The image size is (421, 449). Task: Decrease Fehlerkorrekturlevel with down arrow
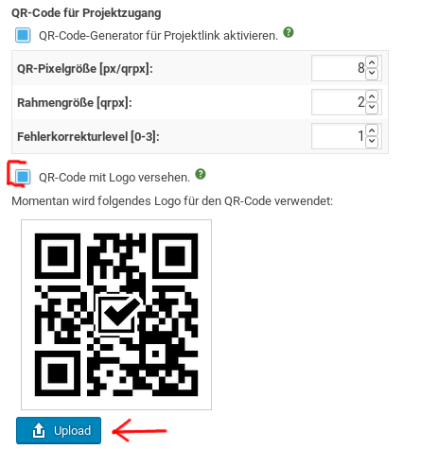[372, 142]
